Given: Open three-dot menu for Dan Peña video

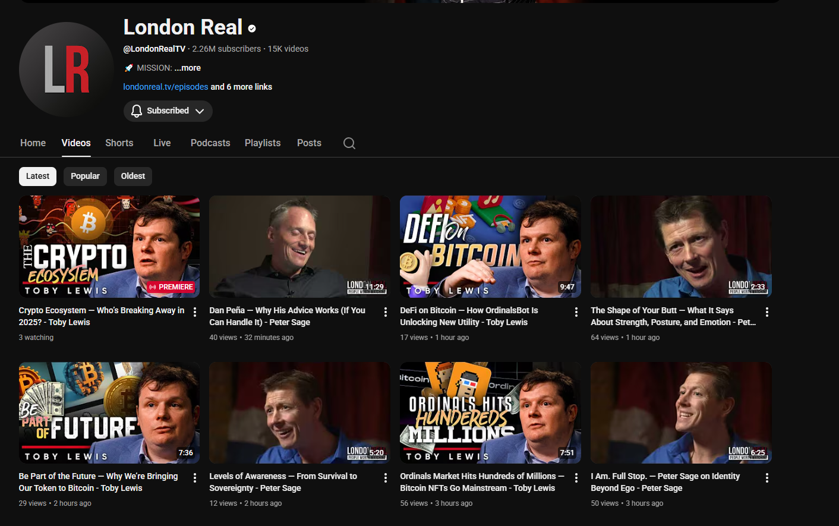Looking at the screenshot, I should click(x=386, y=312).
